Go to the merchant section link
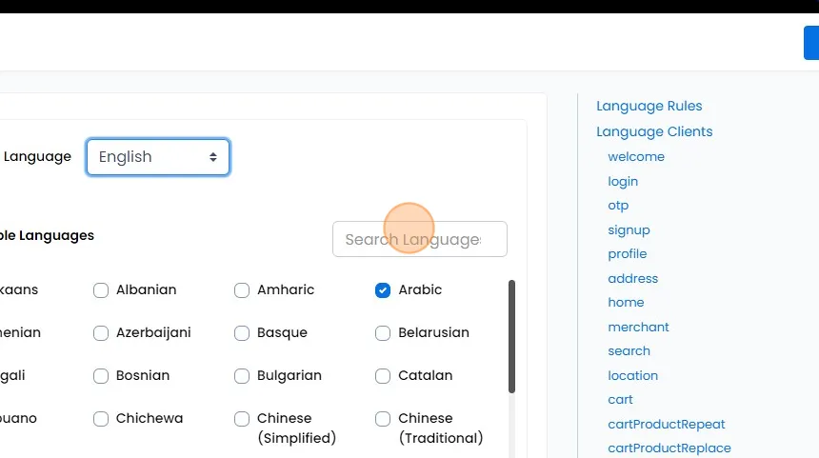Screen dimensions: 819x458 (x=638, y=327)
